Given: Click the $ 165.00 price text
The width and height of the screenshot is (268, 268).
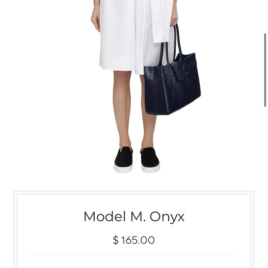Looking at the screenshot, I should (134, 240).
